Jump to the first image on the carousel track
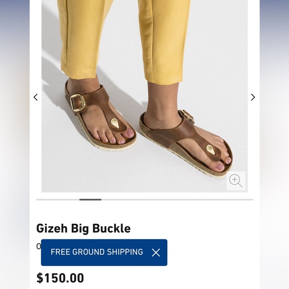Image resolution: width=289 pixels, height=289 pixels. tap(58, 200)
